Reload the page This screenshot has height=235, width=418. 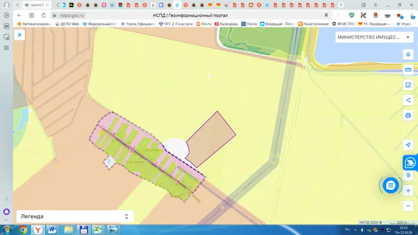click(x=44, y=16)
